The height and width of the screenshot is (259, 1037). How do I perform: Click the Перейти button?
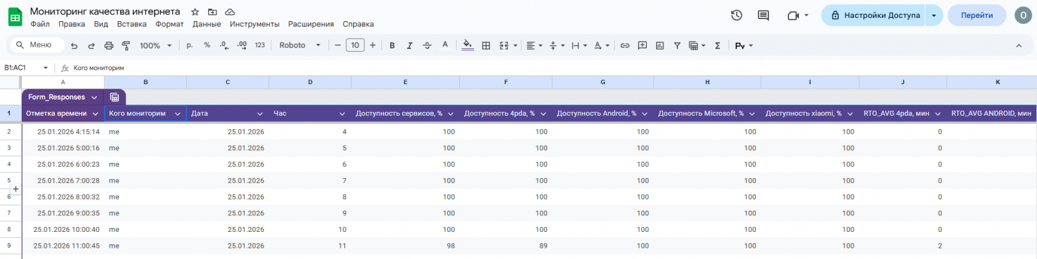977,15
